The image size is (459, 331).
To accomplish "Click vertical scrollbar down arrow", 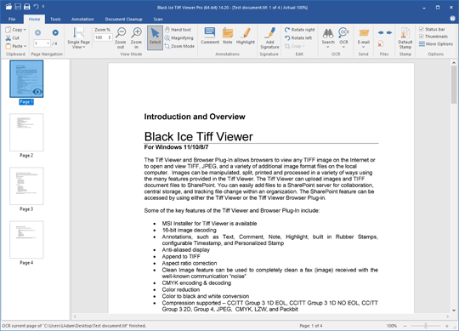I will [454, 311].
